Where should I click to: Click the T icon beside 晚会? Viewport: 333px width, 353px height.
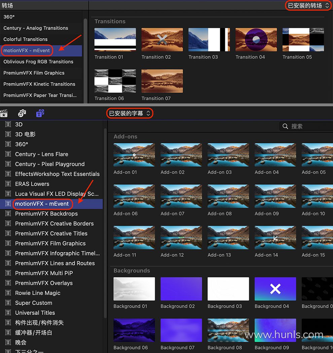tap(8, 342)
